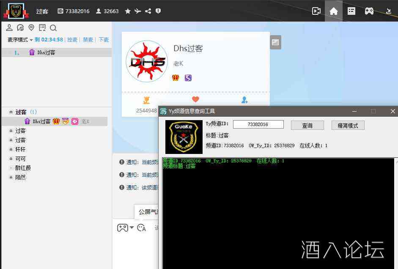
Task: Open the video playback icon at top right
Action: (x=316, y=11)
